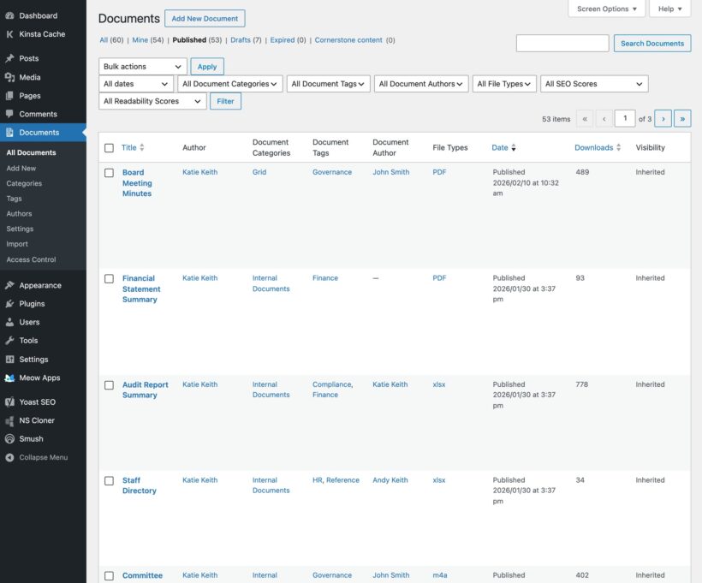Screen dimensions: 702x583
Task: Open Settings in Documents submenu
Action: tap(20, 229)
